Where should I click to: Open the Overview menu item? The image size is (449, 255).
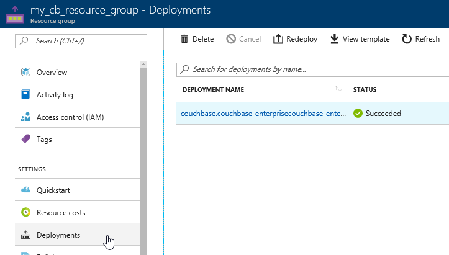point(77,72)
